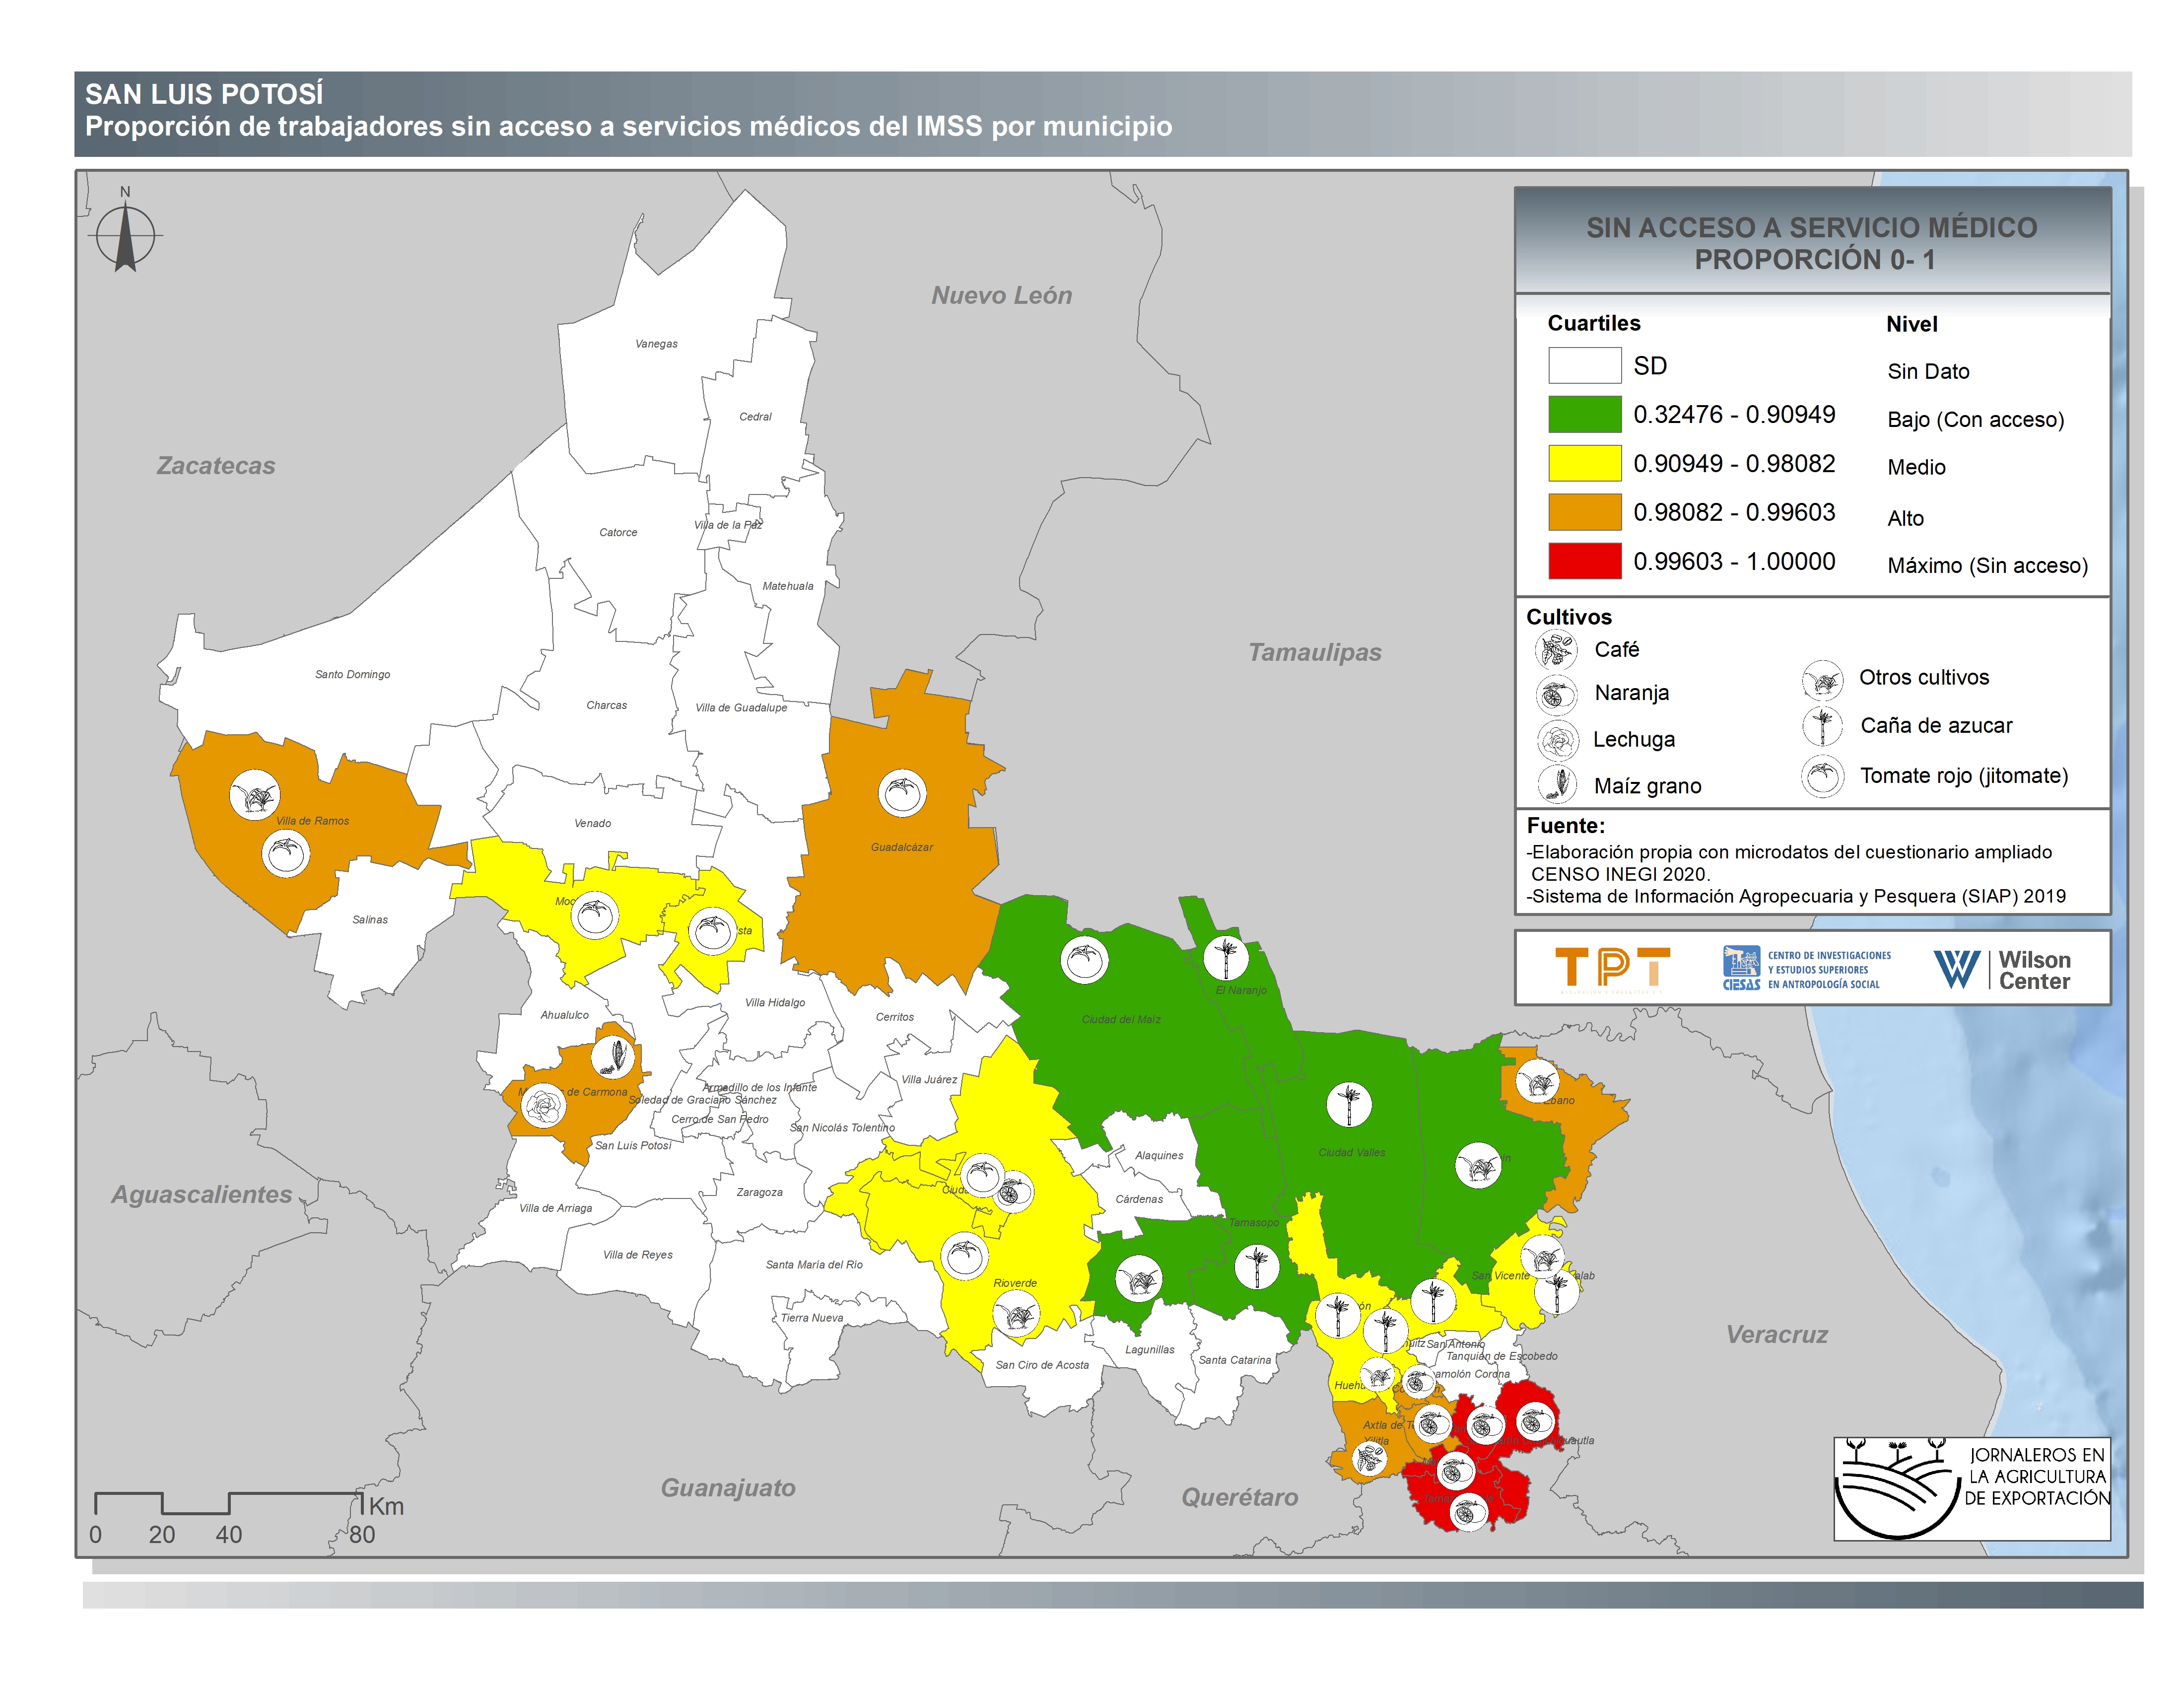Click the Ciudad Valles municipality label

[x=1351, y=1152]
